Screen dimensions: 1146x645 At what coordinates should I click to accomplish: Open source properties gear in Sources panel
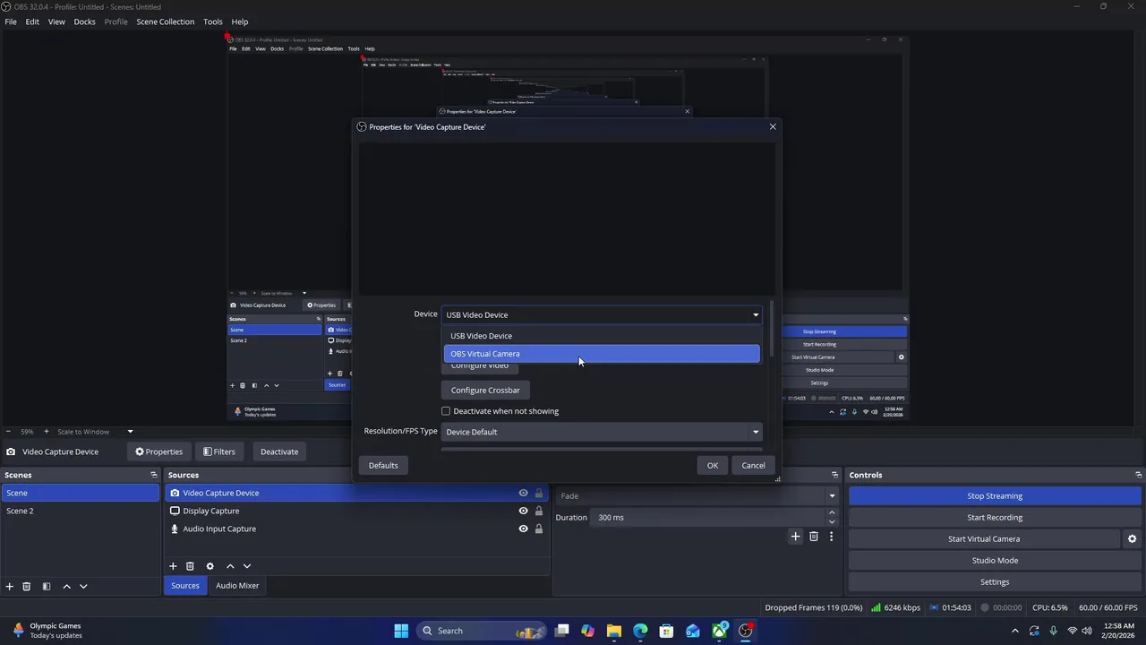coord(210,566)
